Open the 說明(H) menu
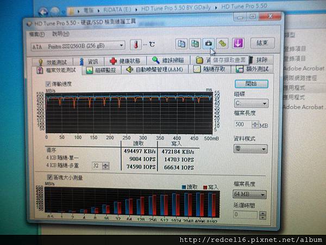Screen dimensions: 326x245 [61, 34]
